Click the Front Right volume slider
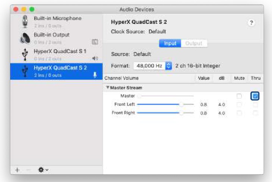The width and height of the screenshot is (272, 182). coord(165,113)
